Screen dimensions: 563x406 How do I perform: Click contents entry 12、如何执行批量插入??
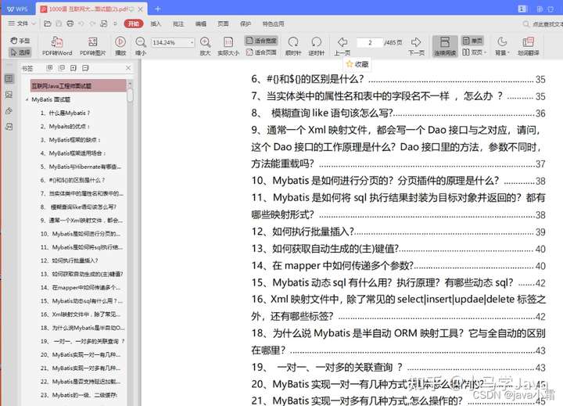[x=398, y=232]
